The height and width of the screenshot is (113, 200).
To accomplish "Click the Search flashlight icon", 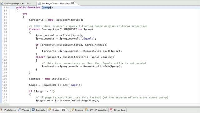I will [x=72, y=110].
